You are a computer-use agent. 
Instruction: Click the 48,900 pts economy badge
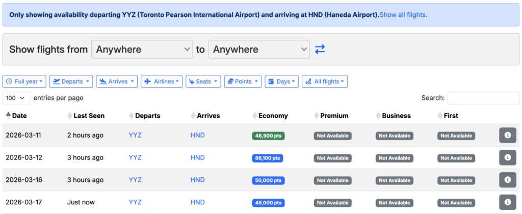[x=268, y=136]
